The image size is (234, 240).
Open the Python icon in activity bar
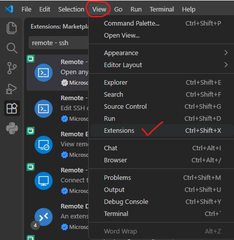tap(12, 128)
